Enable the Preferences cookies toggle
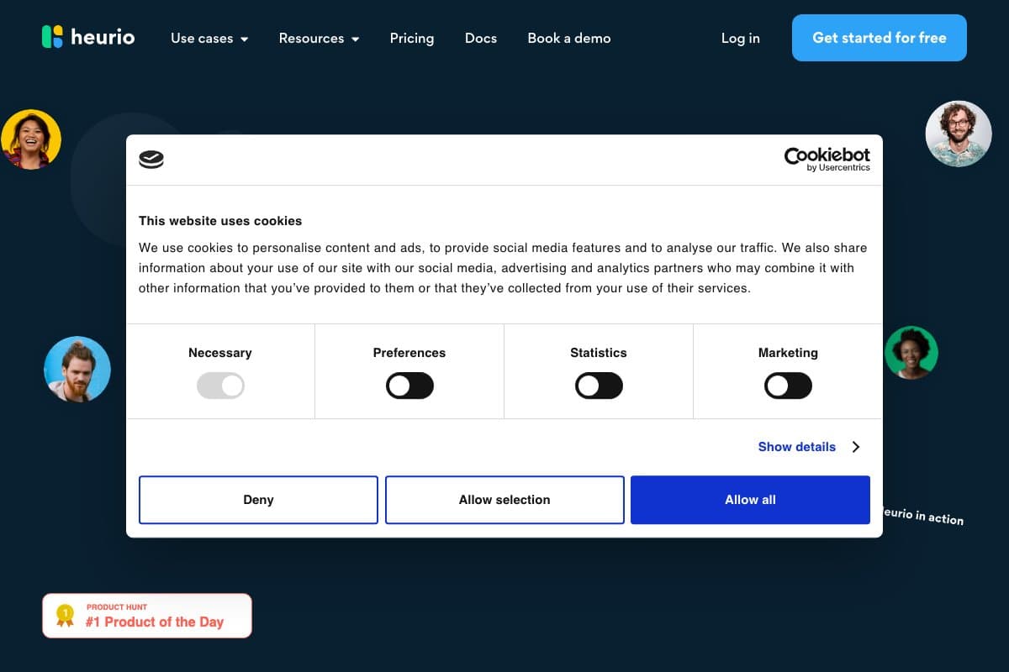 click(409, 385)
